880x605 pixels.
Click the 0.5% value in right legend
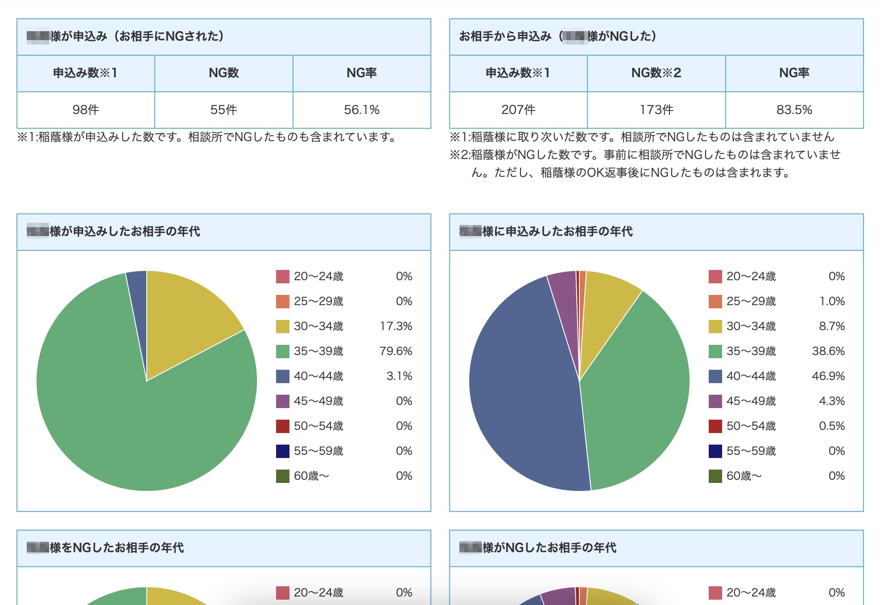click(x=832, y=426)
